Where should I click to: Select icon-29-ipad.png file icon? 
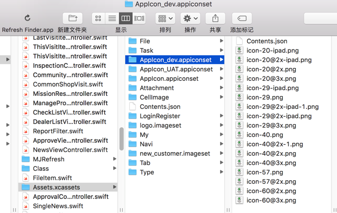[x=239, y=88]
